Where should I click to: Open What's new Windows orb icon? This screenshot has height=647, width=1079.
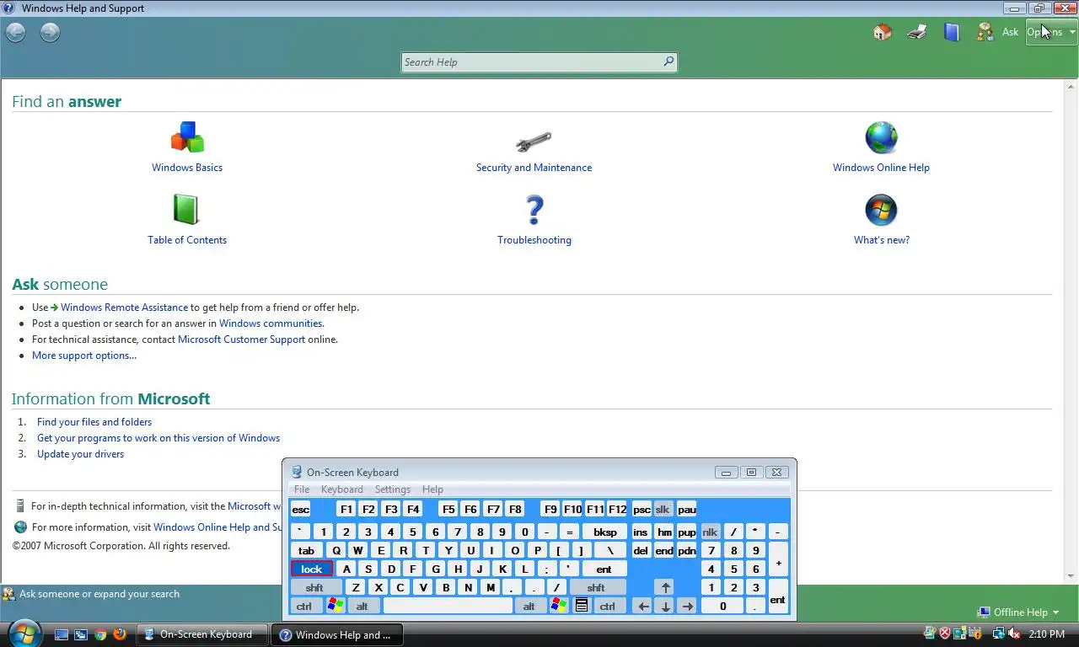(881, 210)
